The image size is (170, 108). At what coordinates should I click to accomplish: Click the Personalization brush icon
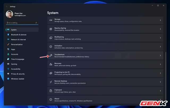(8, 44)
